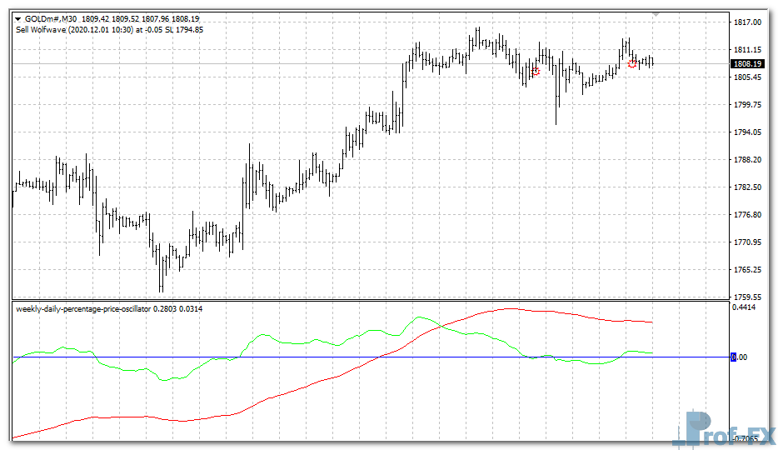This screenshot has height=450, width=778.
Task: Click the gray horizontal current price line
Action: tap(250, 64)
